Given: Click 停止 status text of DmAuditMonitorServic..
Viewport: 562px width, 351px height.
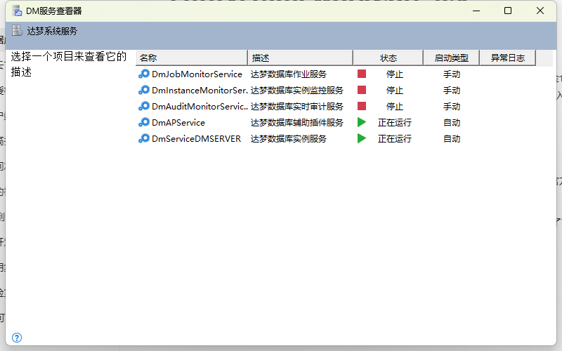Looking at the screenshot, I should click(x=395, y=107).
